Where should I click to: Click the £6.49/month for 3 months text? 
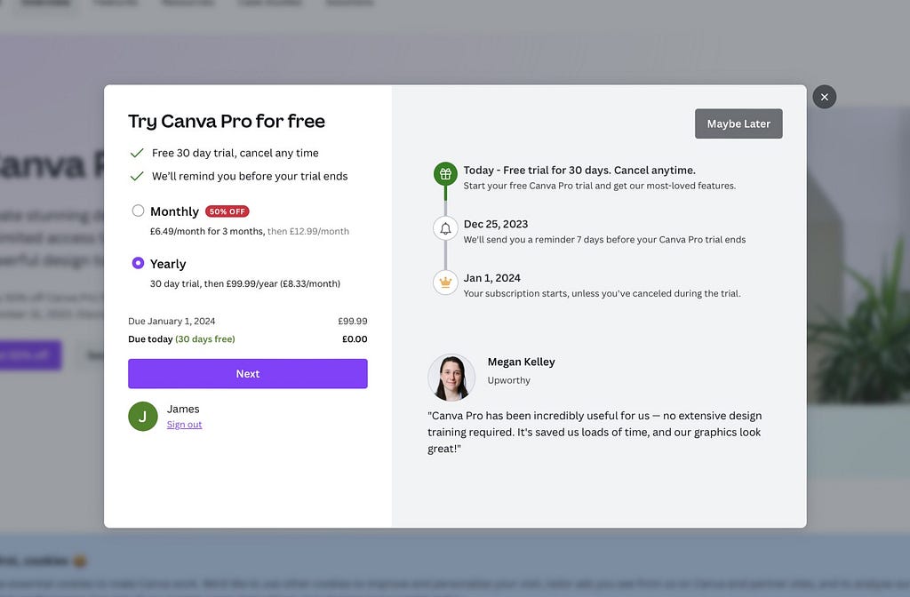coord(207,231)
